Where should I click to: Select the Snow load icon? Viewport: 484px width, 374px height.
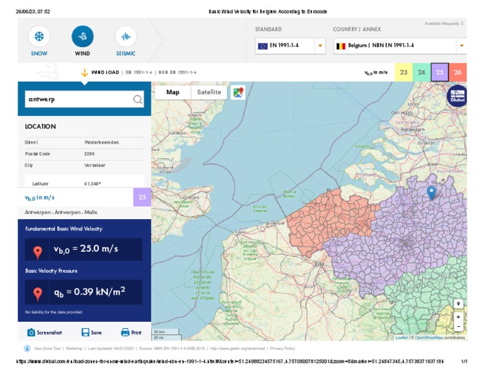pyautogui.click(x=39, y=37)
